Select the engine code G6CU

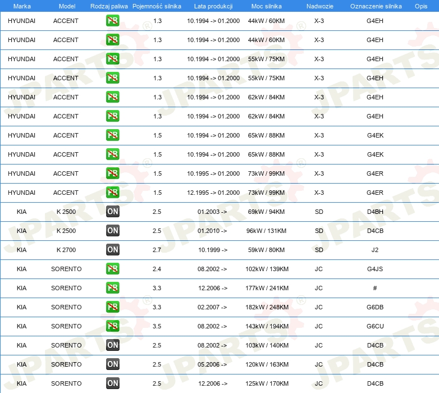click(375, 326)
